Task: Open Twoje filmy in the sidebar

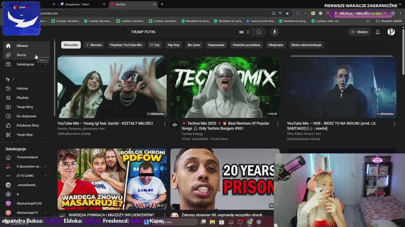Action: click(27, 107)
